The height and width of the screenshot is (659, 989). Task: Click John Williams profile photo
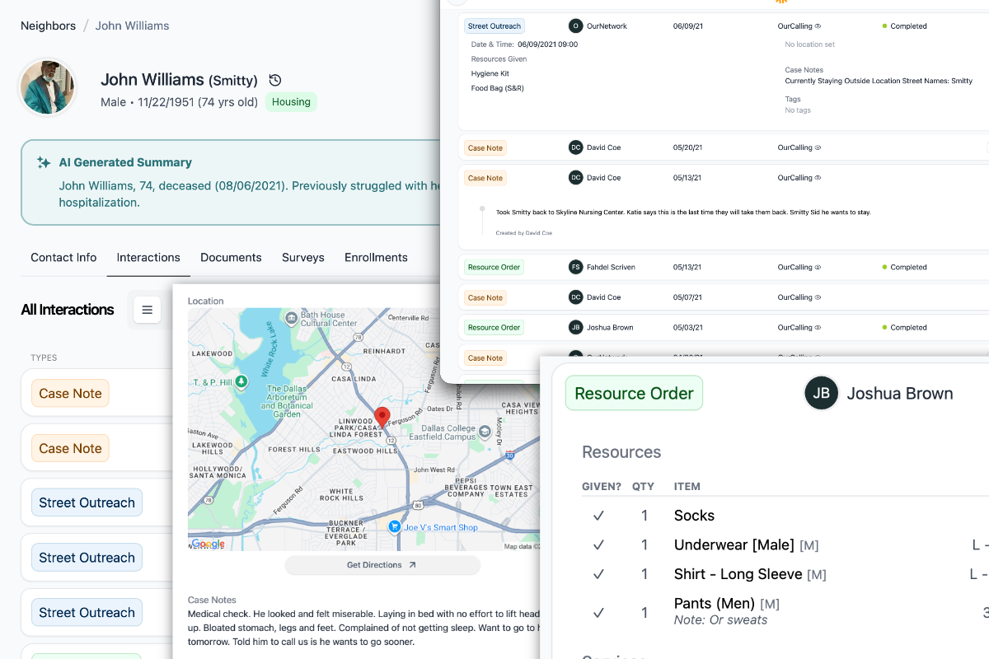pos(47,87)
